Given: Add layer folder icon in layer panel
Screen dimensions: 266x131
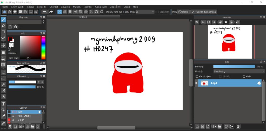Looking at the screenshot, I should [220, 126].
